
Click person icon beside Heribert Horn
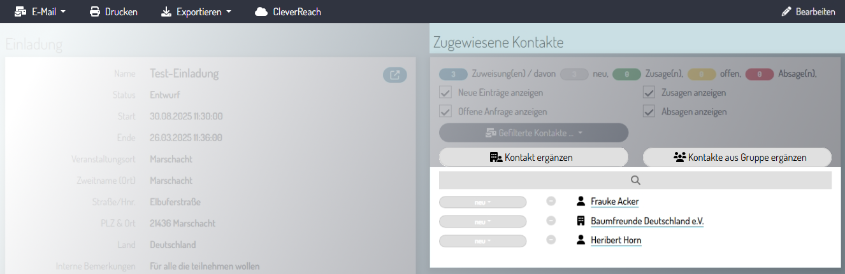click(581, 240)
